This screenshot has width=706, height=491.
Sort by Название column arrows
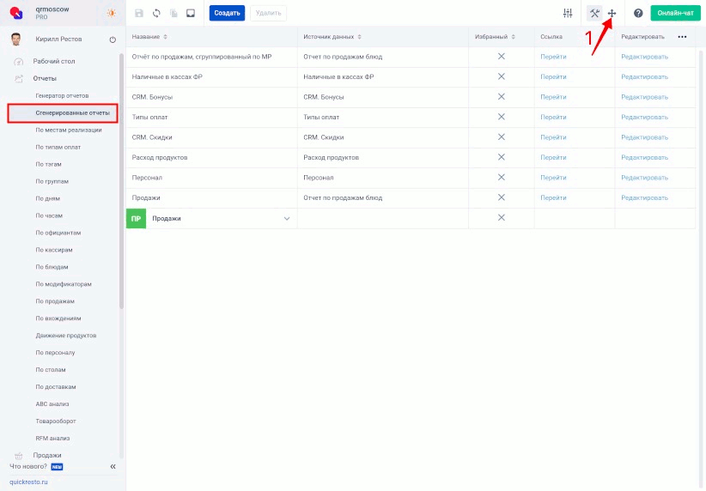(165, 37)
